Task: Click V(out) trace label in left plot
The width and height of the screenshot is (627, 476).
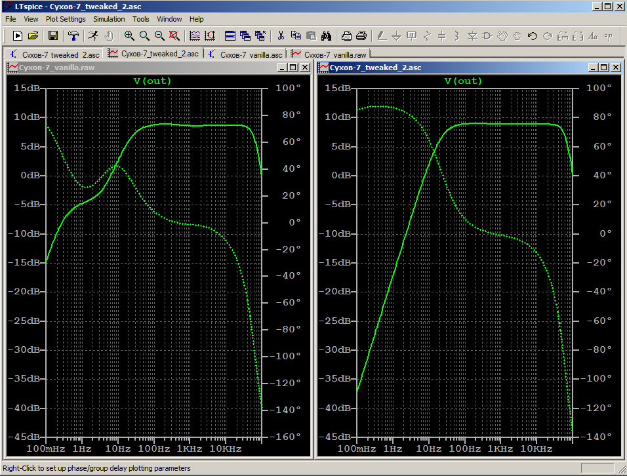Action: tap(152, 81)
